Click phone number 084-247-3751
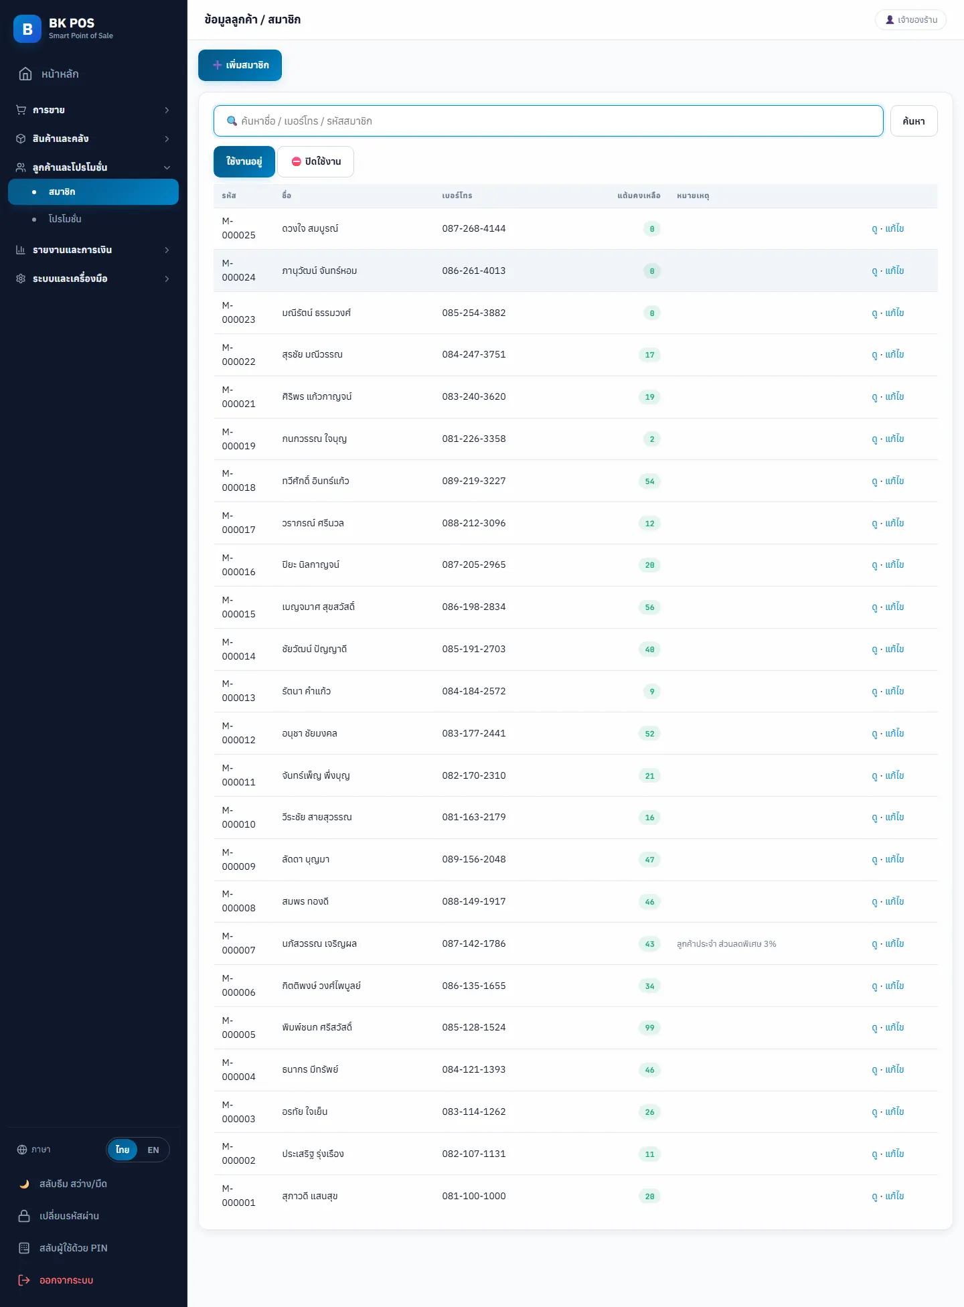 (474, 355)
